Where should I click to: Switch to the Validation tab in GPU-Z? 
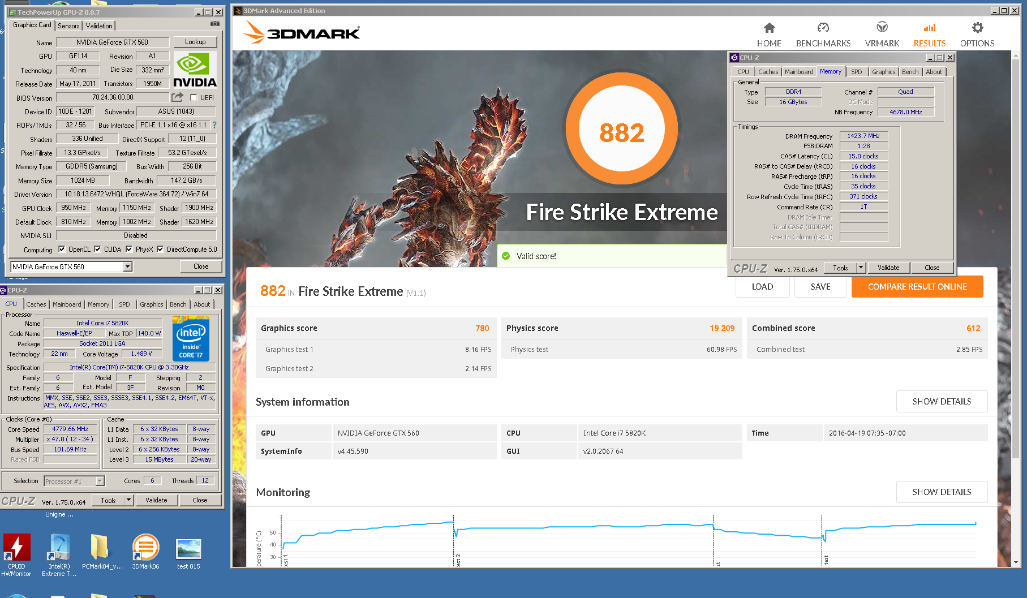pyautogui.click(x=99, y=25)
